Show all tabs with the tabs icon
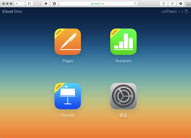Image resolution: width=191 pixels, height=138 pixels. [x=172, y=4]
